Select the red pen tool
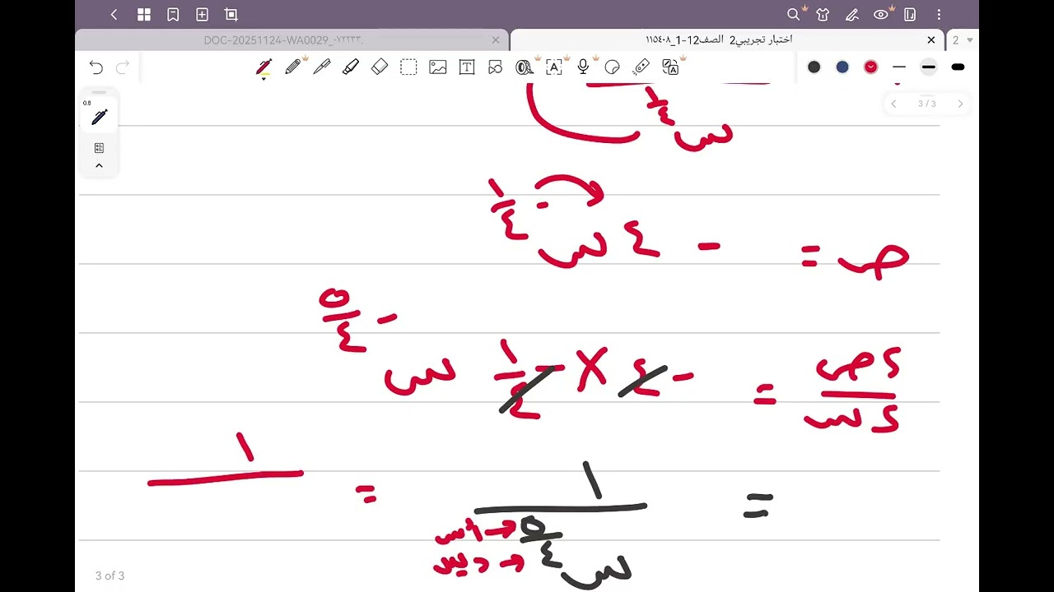1054x592 pixels. (x=263, y=67)
